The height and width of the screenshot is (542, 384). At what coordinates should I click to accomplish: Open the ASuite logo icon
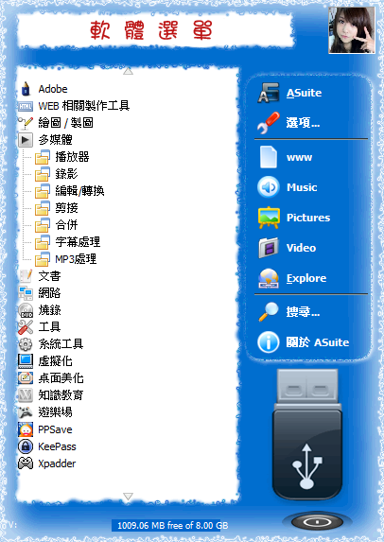click(x=268, y=93)
